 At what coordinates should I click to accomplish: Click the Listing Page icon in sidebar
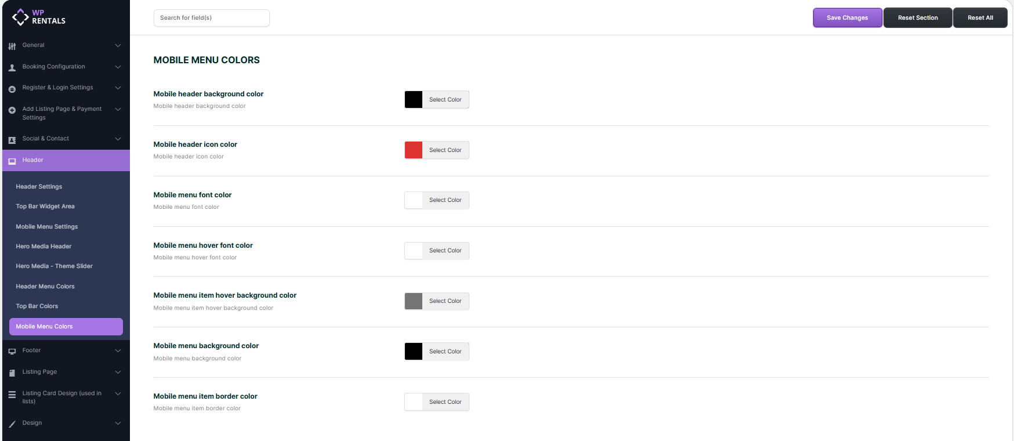(12, 373)
